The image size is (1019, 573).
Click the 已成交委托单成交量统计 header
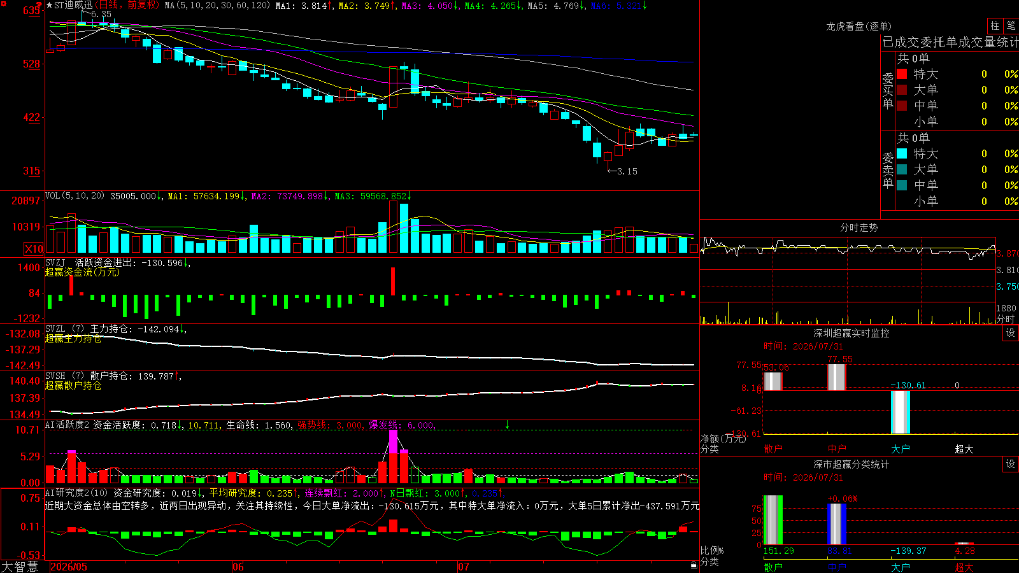click(x=950, y=42)
